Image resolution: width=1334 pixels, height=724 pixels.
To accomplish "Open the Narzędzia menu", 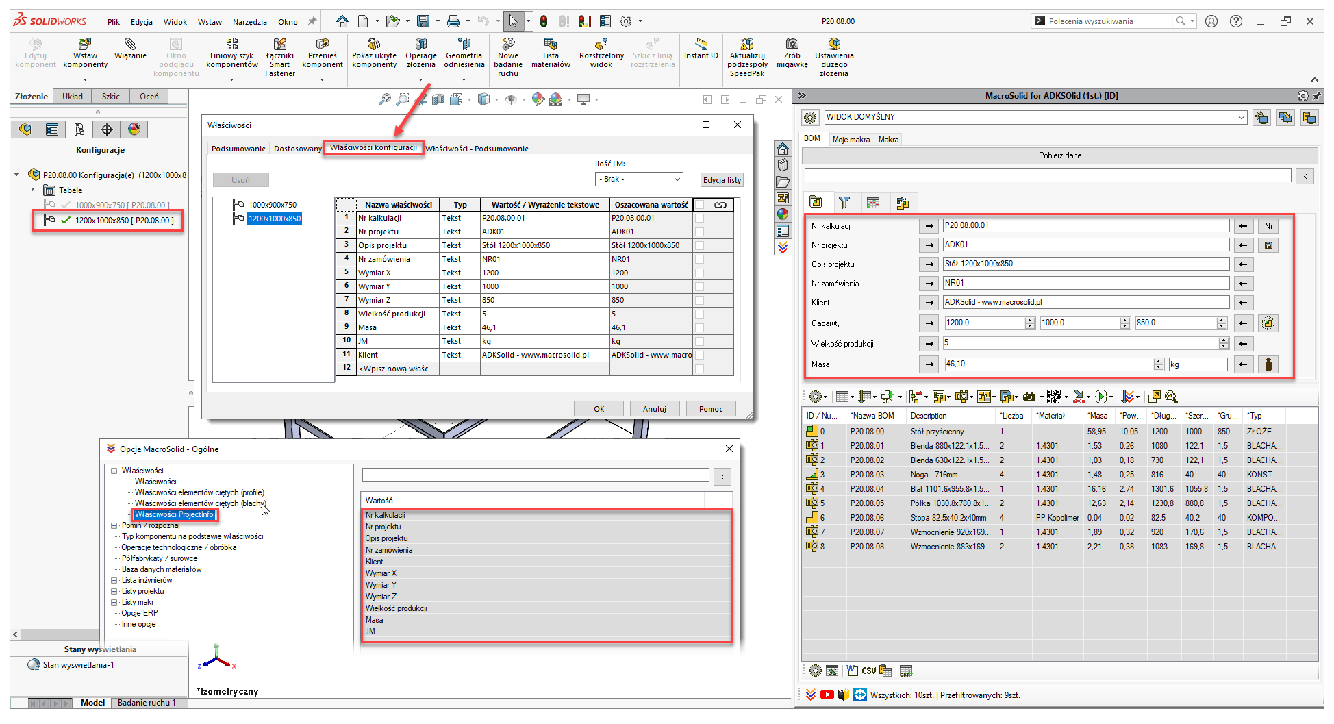I will [249, 22].
